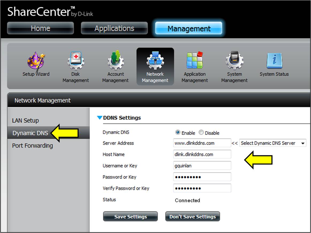
Task: Select the Disable radio button for Dynamic DNS
Action: click(x=201, y=132)
